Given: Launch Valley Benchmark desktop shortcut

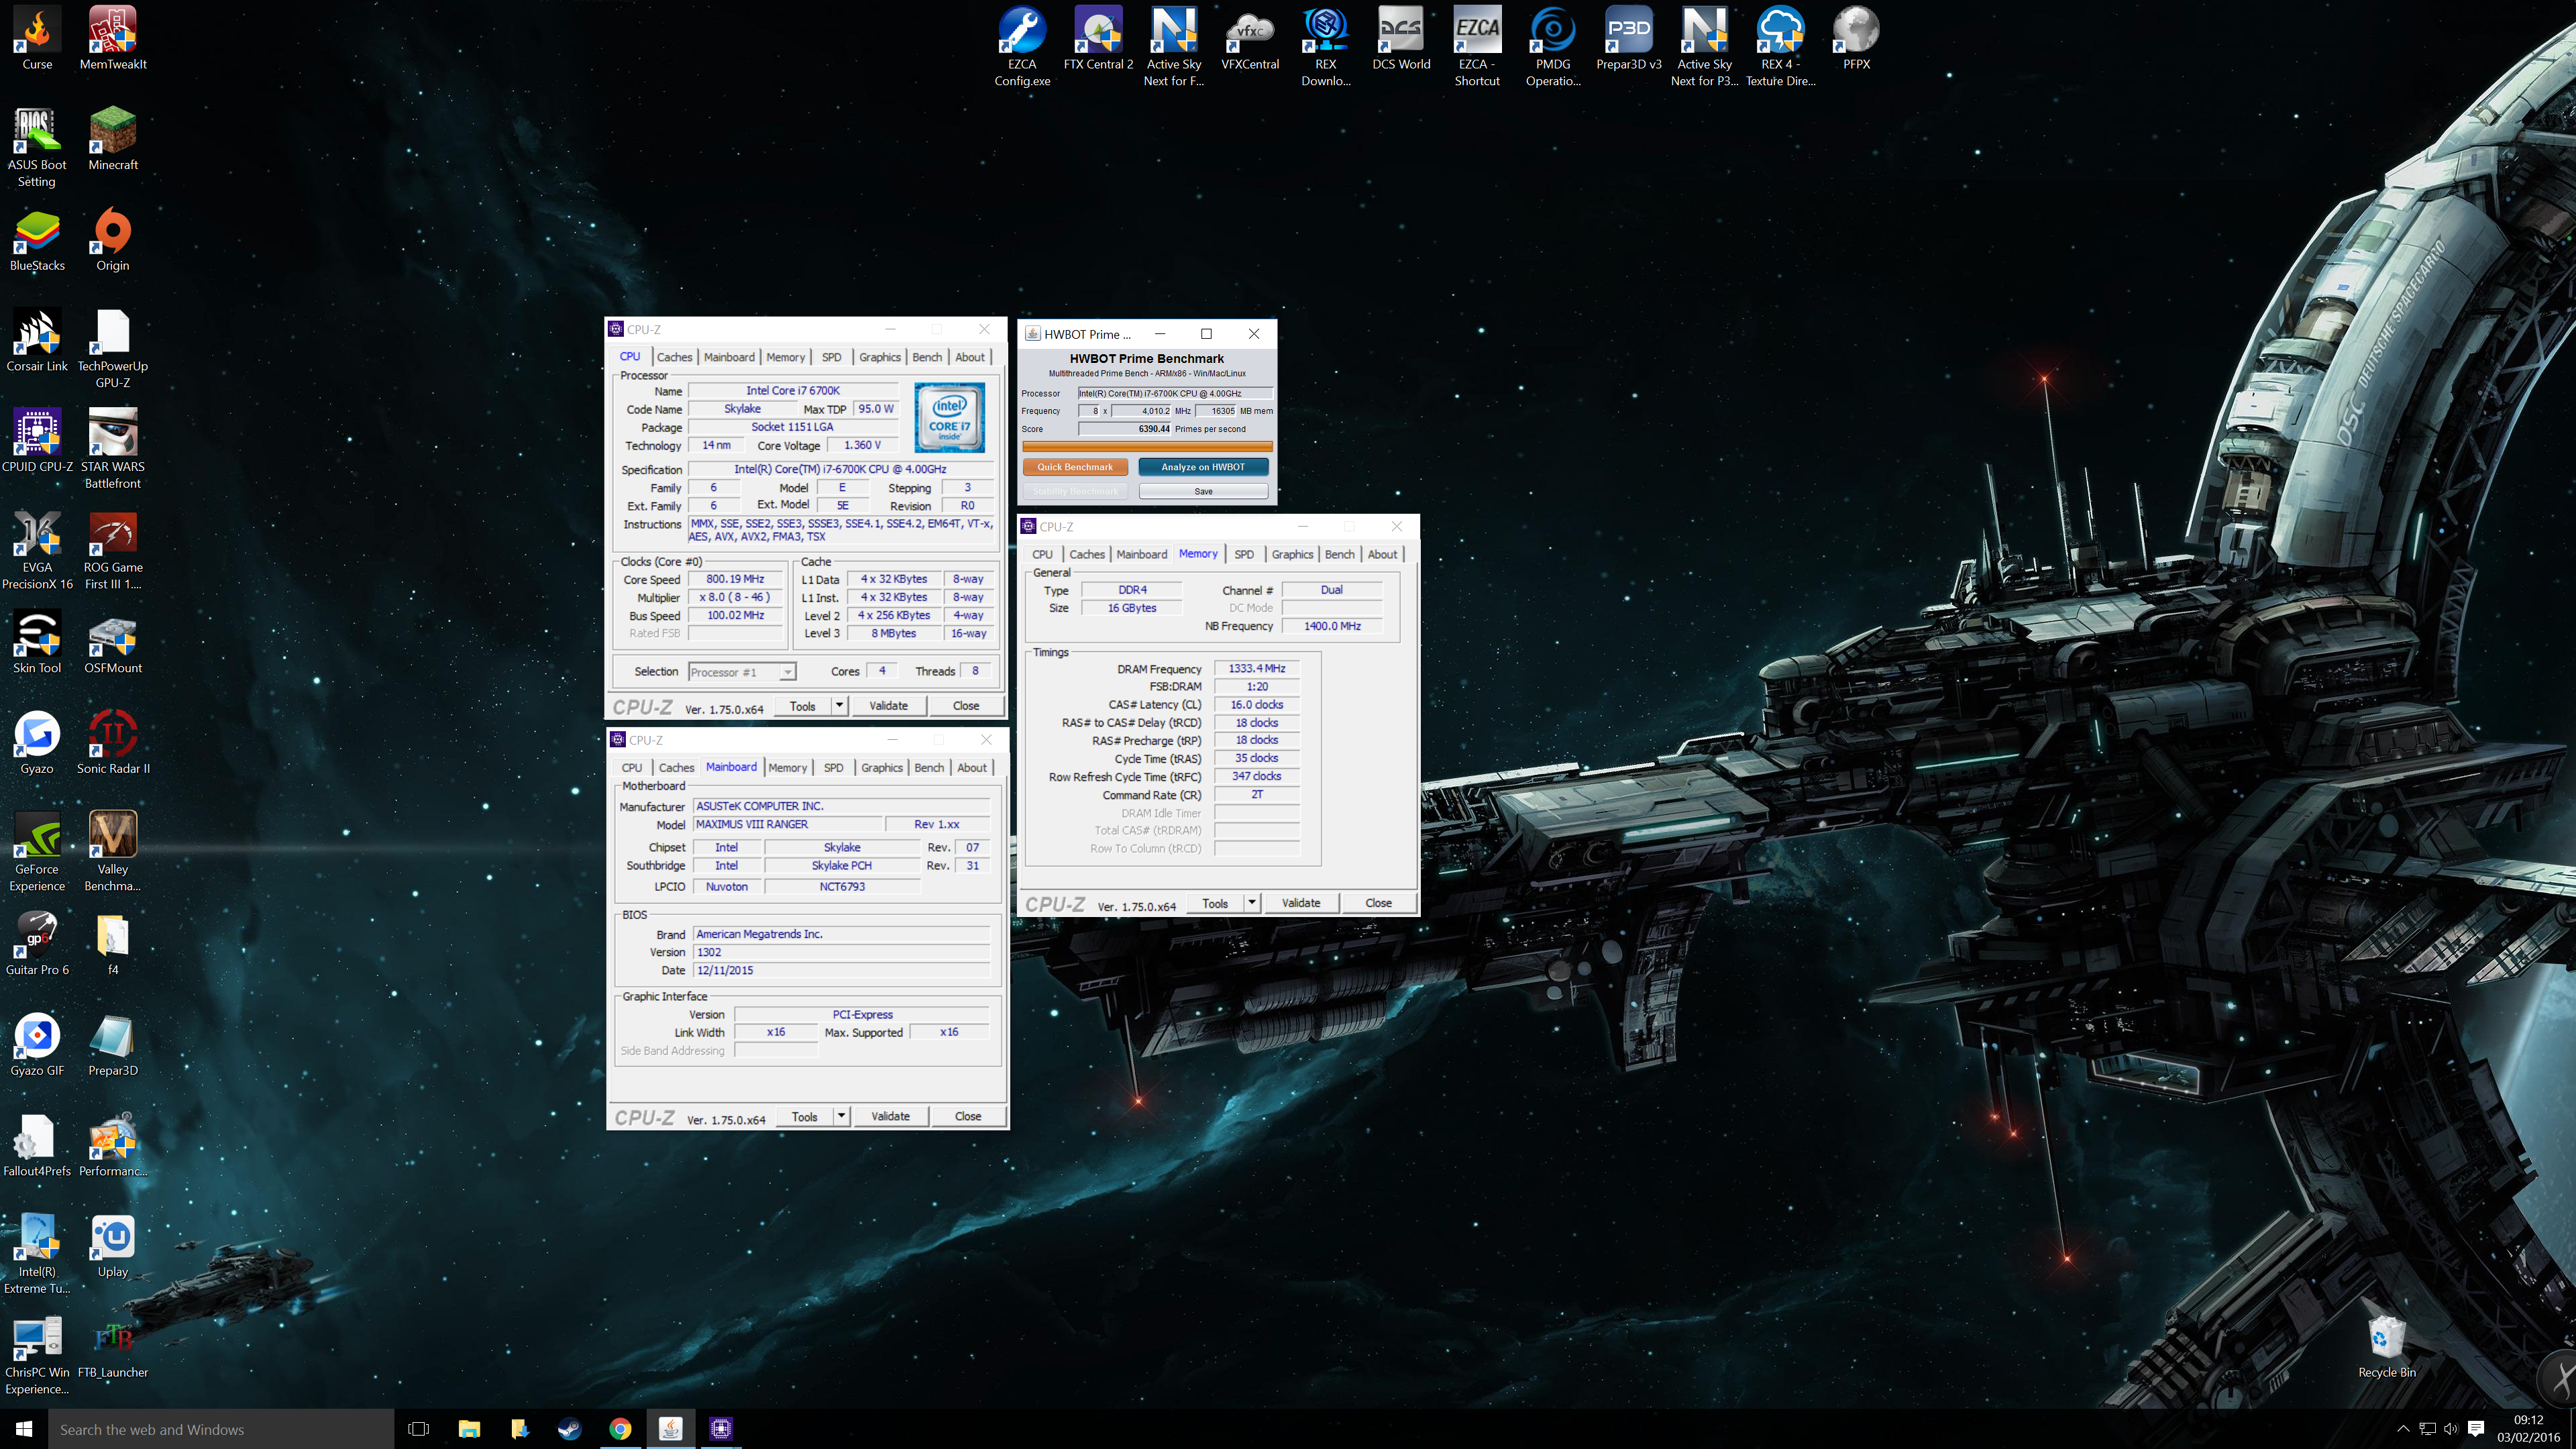Looking at the screenshot, I should [x=113, y=852].
